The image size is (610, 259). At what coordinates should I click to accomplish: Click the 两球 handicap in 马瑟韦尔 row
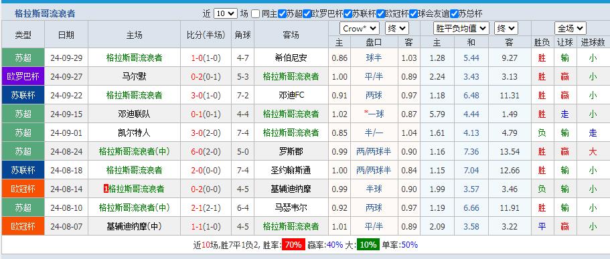point(374,207)
